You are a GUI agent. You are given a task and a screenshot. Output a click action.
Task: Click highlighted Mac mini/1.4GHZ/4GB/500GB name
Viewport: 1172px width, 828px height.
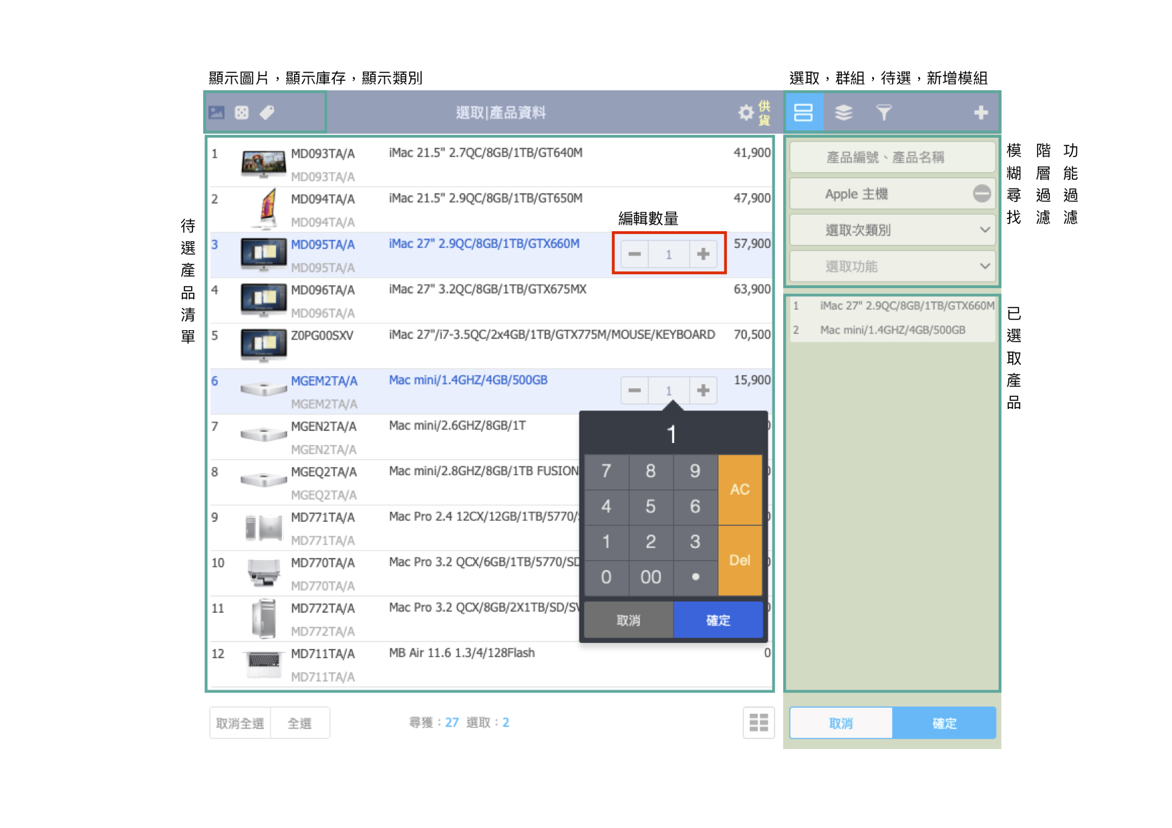click(468, 380)
